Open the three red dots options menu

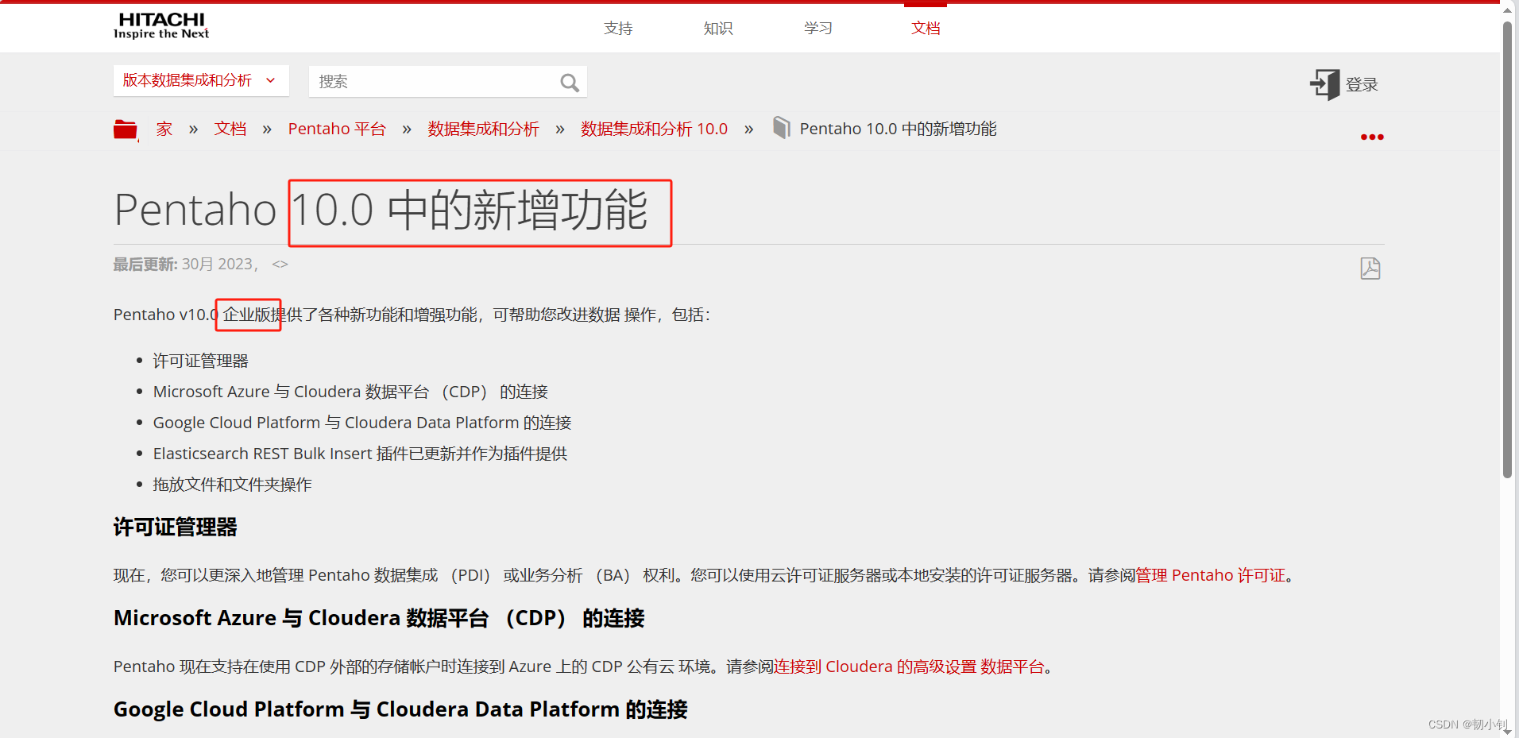(1372, 137)
